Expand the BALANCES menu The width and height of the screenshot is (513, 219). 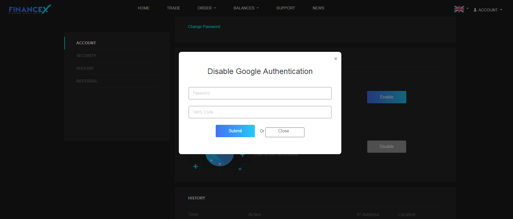coord(246,8)
